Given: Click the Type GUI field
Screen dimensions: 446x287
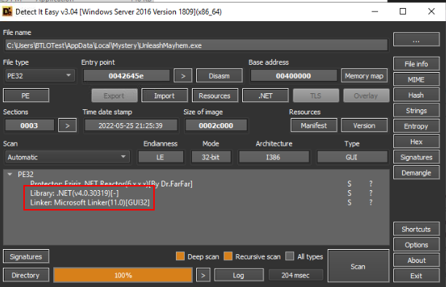Looking at the screenshot, I should point(352,157).
